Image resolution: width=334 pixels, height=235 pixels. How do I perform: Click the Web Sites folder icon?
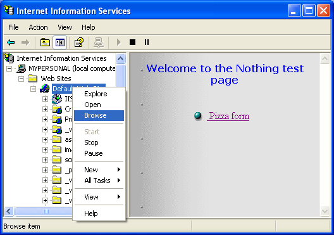coord(33,79)
